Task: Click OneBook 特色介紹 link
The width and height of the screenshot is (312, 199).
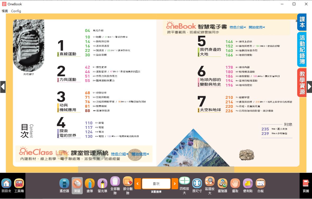Action: coord(238,27)
